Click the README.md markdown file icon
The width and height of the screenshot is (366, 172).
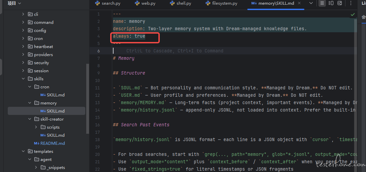tap(36, 143)
